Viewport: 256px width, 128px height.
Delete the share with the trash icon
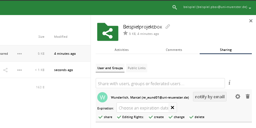coord(248,96)
